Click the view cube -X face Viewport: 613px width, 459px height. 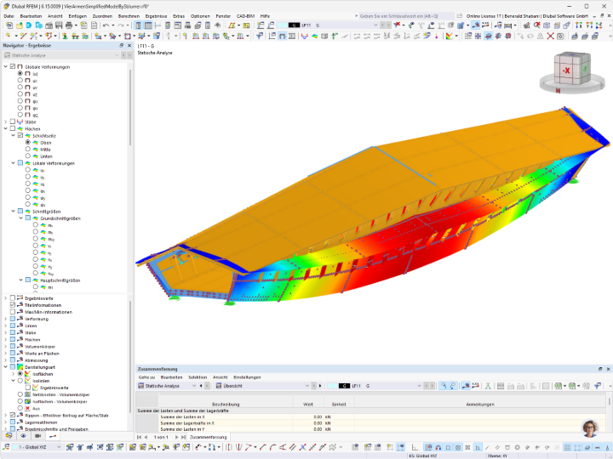pyautogui.click(x=565, y=71)
